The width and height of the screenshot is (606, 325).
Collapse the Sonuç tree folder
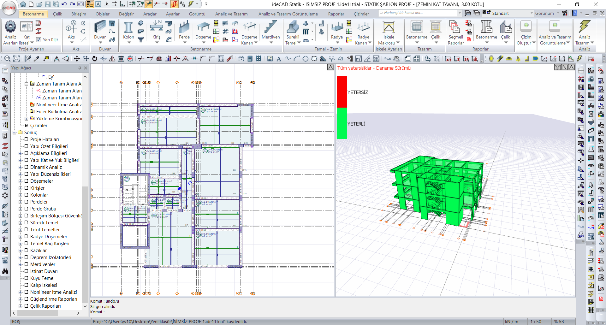[x=14, y=133]
